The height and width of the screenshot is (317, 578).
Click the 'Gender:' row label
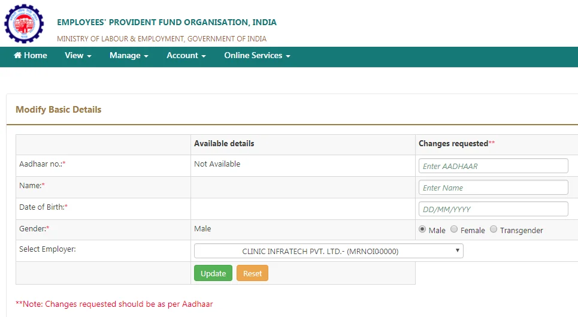point(34,228)
